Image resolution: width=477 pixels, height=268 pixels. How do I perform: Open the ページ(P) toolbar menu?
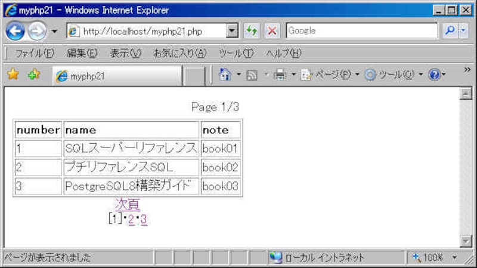pyautogui.click(x=330, y=75)
